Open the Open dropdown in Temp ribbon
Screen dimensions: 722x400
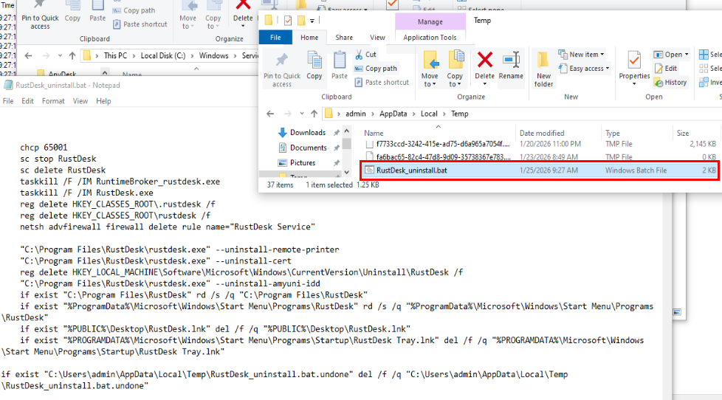click(671, 55)
